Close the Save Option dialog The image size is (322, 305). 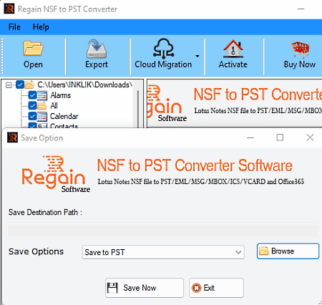click(310, 137)
